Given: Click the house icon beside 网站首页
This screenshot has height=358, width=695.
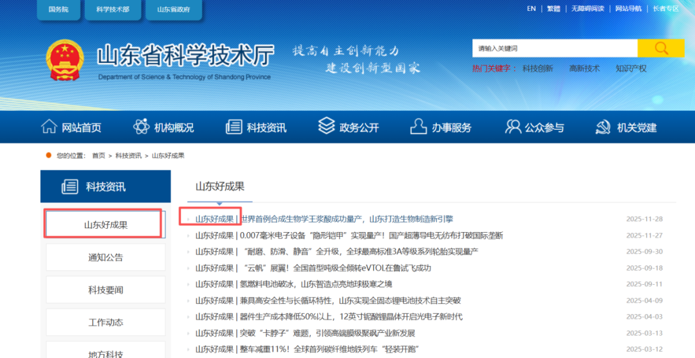Looking at the screenshot, I should coord(49,127).
